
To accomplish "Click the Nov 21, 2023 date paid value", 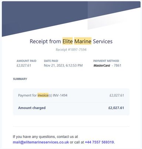I will pyautogui.click(x=63, y=65).
